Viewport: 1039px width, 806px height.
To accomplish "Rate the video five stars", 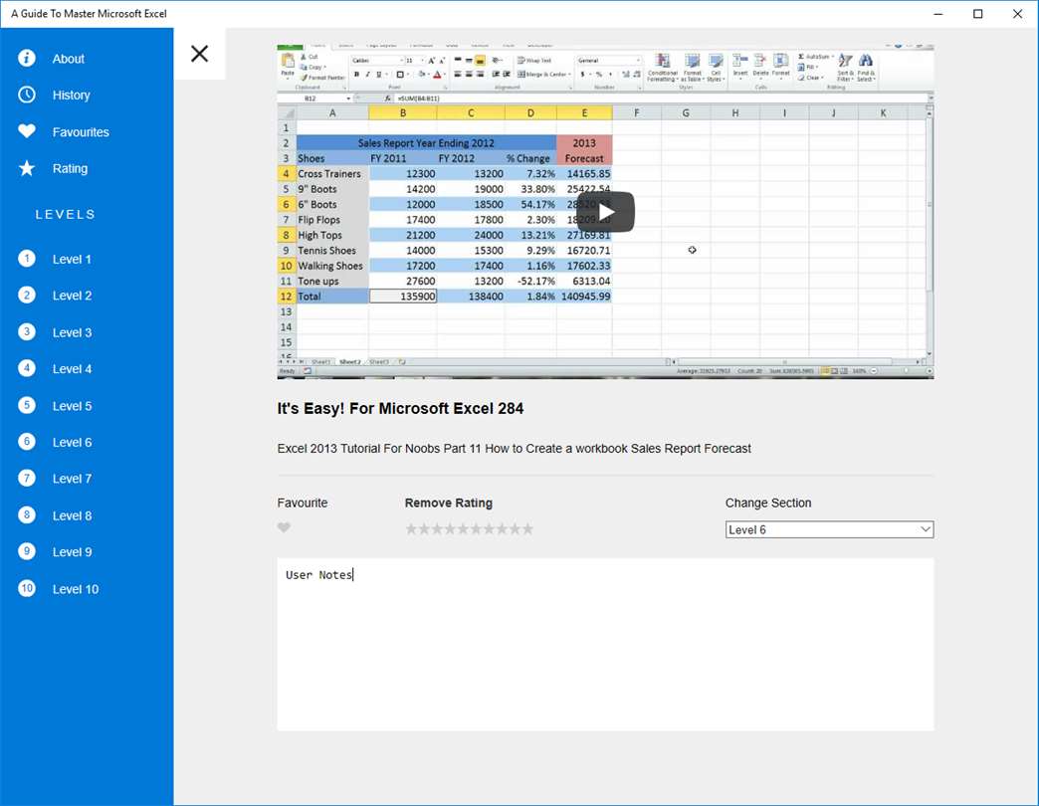I will tap(463, 528).
